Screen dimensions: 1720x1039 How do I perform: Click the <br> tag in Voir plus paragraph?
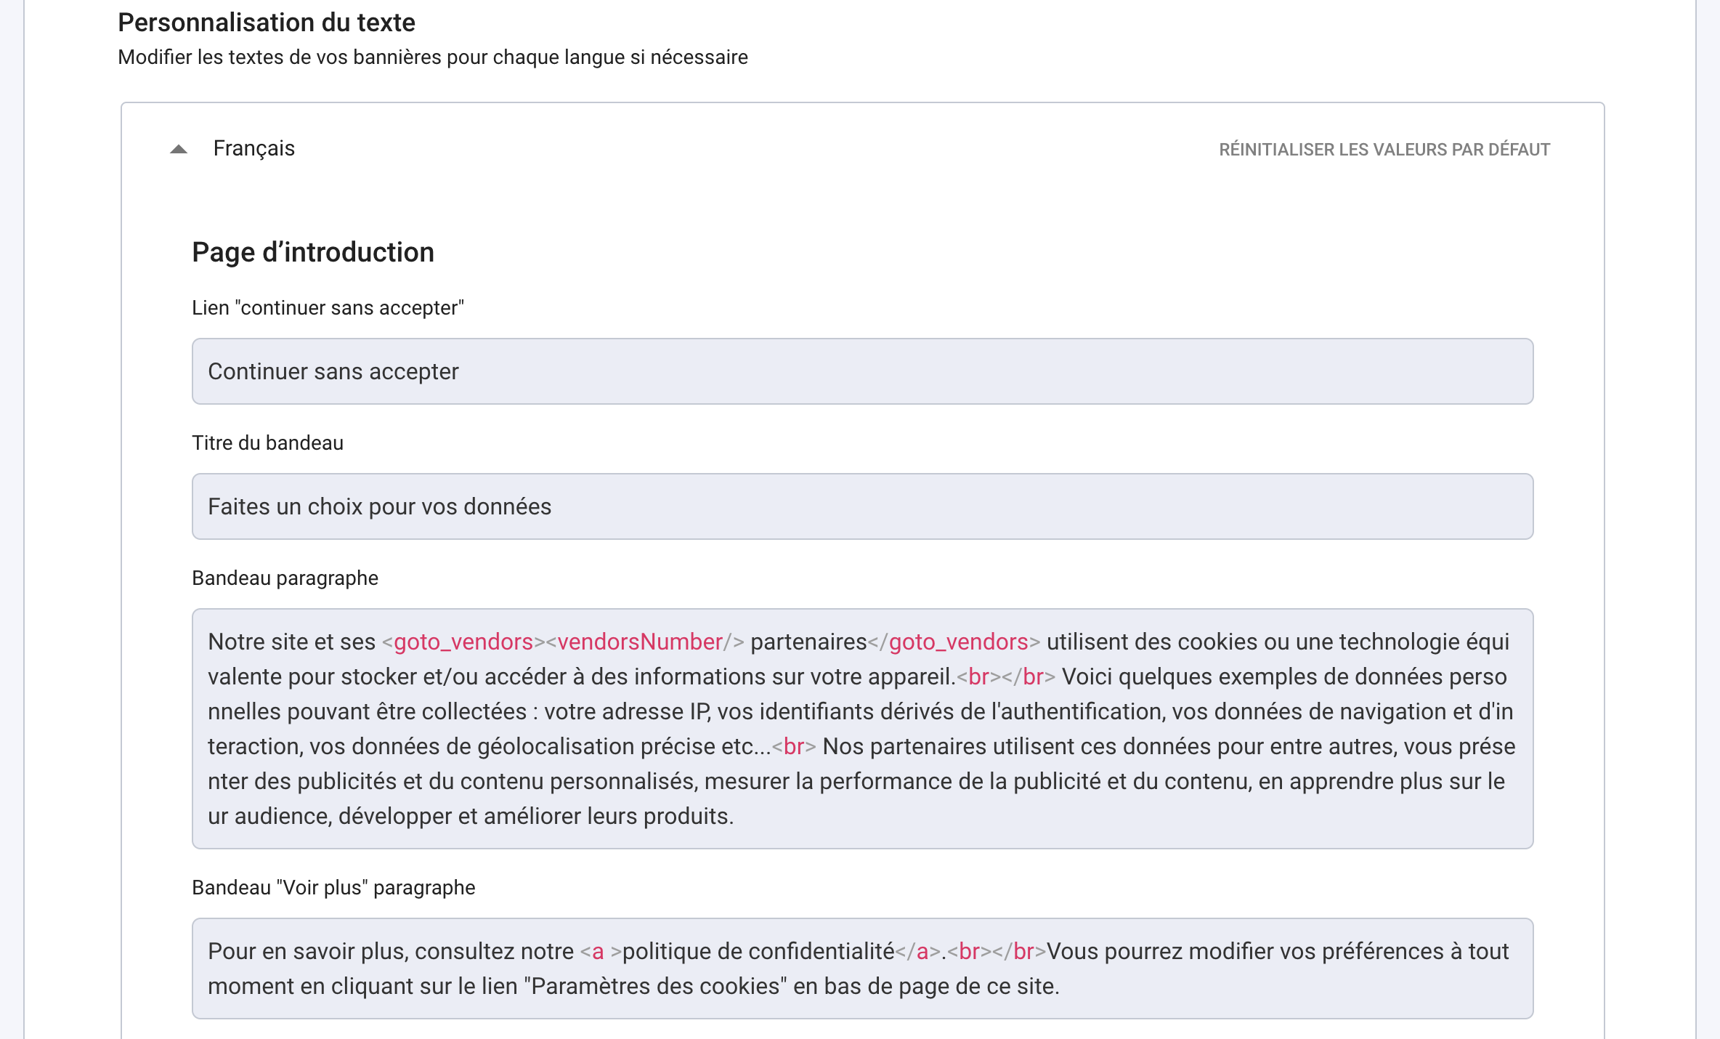(973, 950)
